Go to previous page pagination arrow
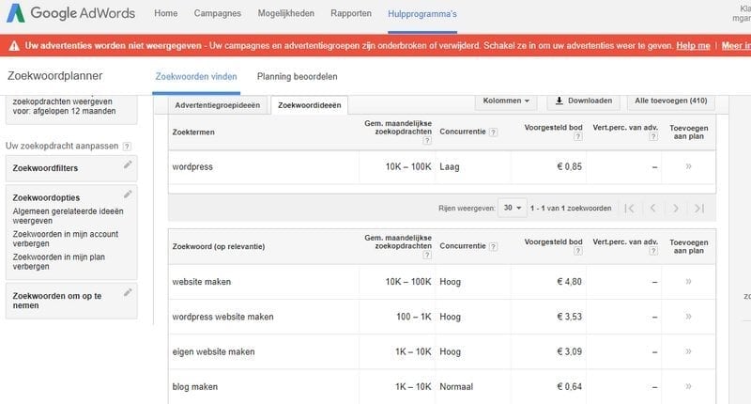Screen dimensions: 751x404 pos(652,208)
